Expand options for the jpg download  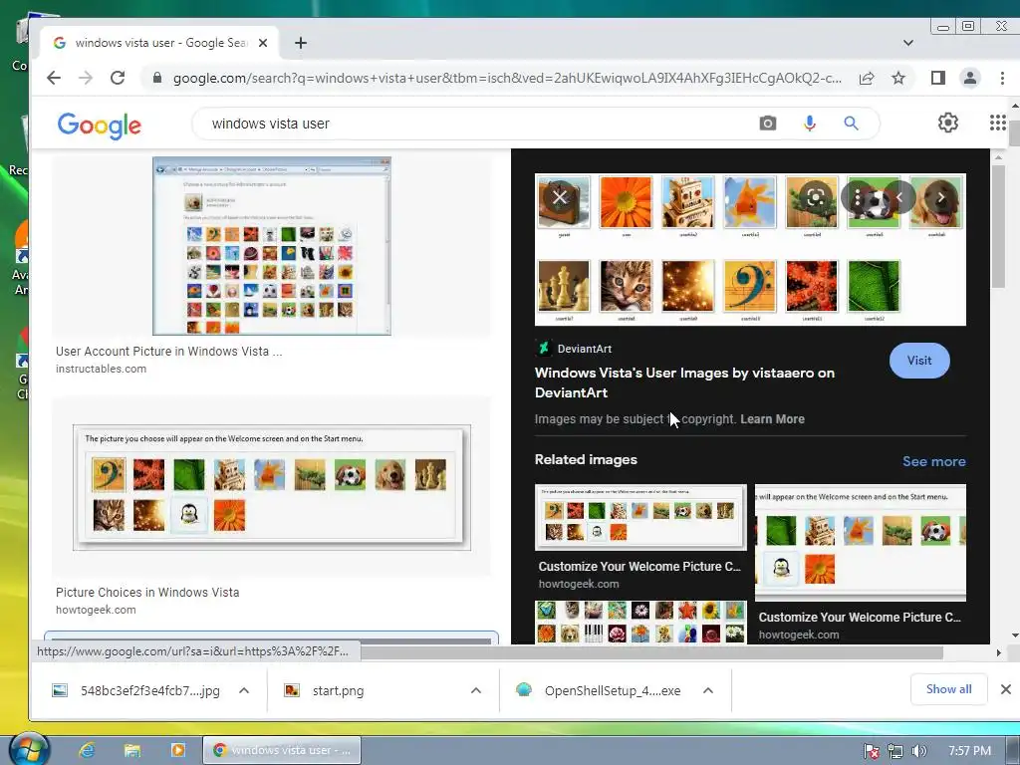(244, 690)
